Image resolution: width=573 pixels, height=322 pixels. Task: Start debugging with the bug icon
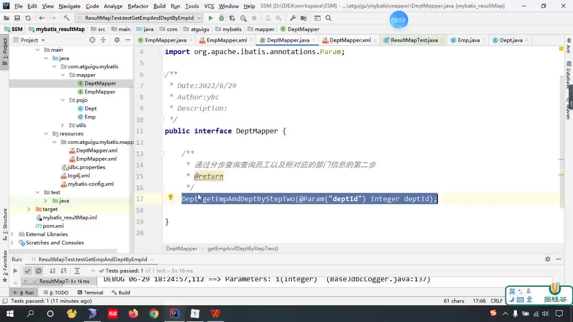tap(221, 18)
